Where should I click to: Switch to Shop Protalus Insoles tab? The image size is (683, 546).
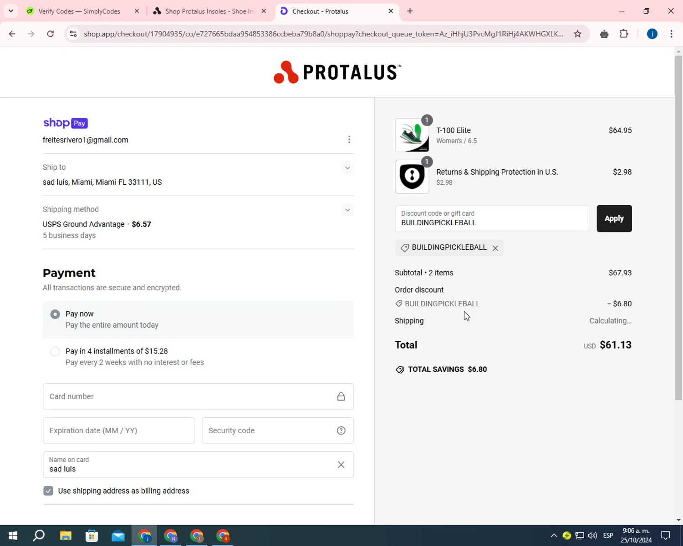tap(209, 11)
